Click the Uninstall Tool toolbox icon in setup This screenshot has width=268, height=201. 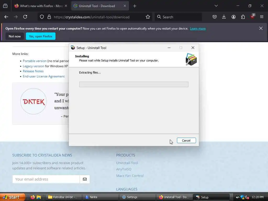(191, 59)
